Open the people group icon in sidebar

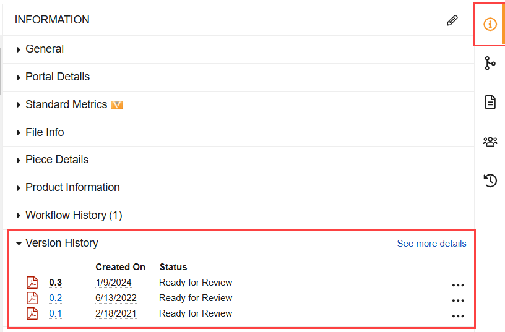click(x=490, y=142)
